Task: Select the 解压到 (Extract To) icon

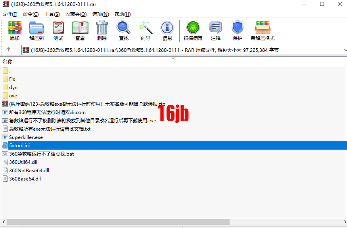Action: pos(36,30)
